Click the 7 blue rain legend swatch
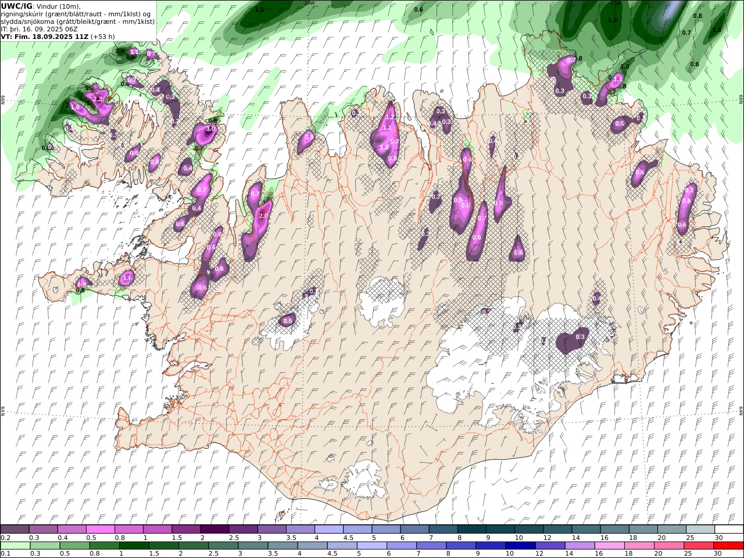744x558 pixels. click(431, 545)
